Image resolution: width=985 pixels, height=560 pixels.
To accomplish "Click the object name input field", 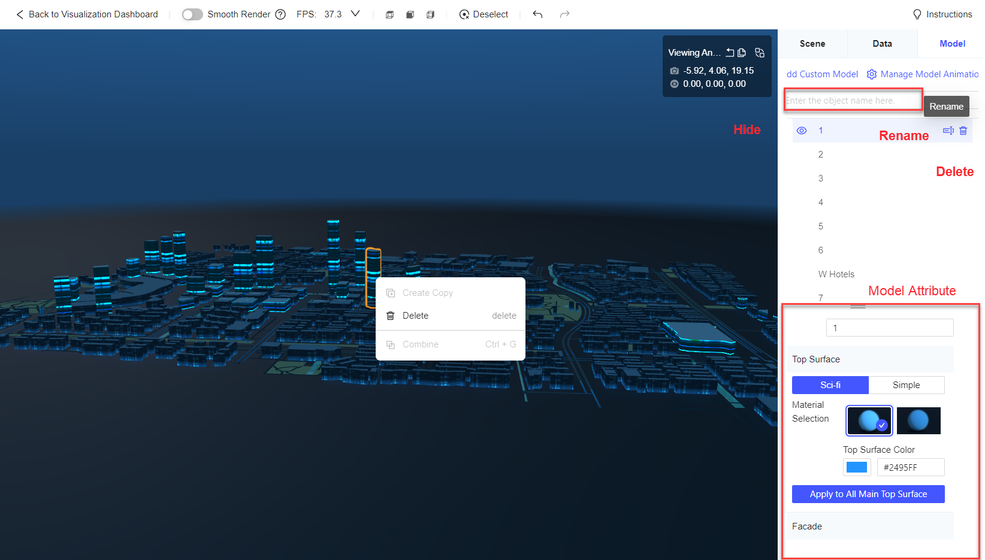I will (853, 99).
